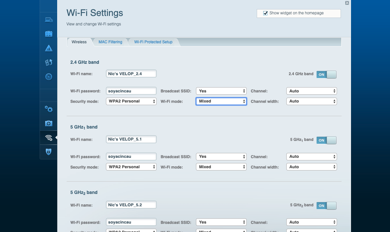
Task: Turn off the 2.4 GHz band switch
Action: (326, 75)
